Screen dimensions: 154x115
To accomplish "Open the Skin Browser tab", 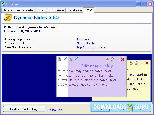I will click(56, 10).
